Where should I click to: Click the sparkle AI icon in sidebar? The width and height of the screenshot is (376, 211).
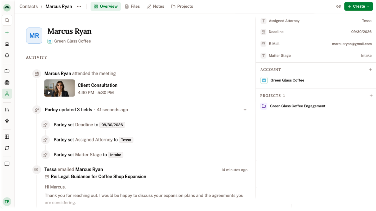(x=7, y=121)
